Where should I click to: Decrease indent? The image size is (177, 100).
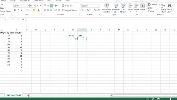pos(56,10)
